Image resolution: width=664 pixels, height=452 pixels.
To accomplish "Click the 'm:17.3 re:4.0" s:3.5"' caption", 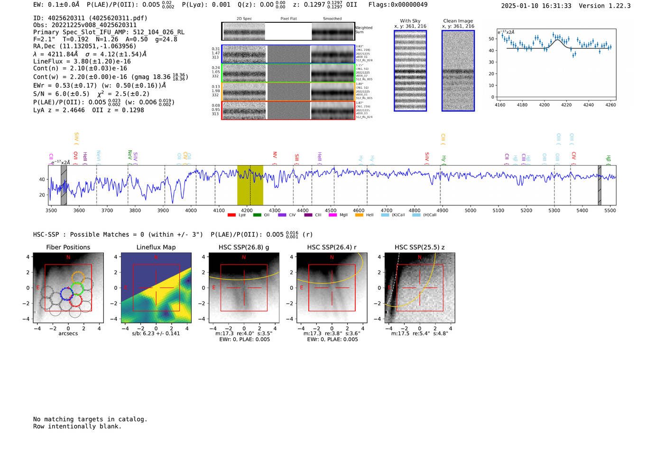I will (244, 333).
